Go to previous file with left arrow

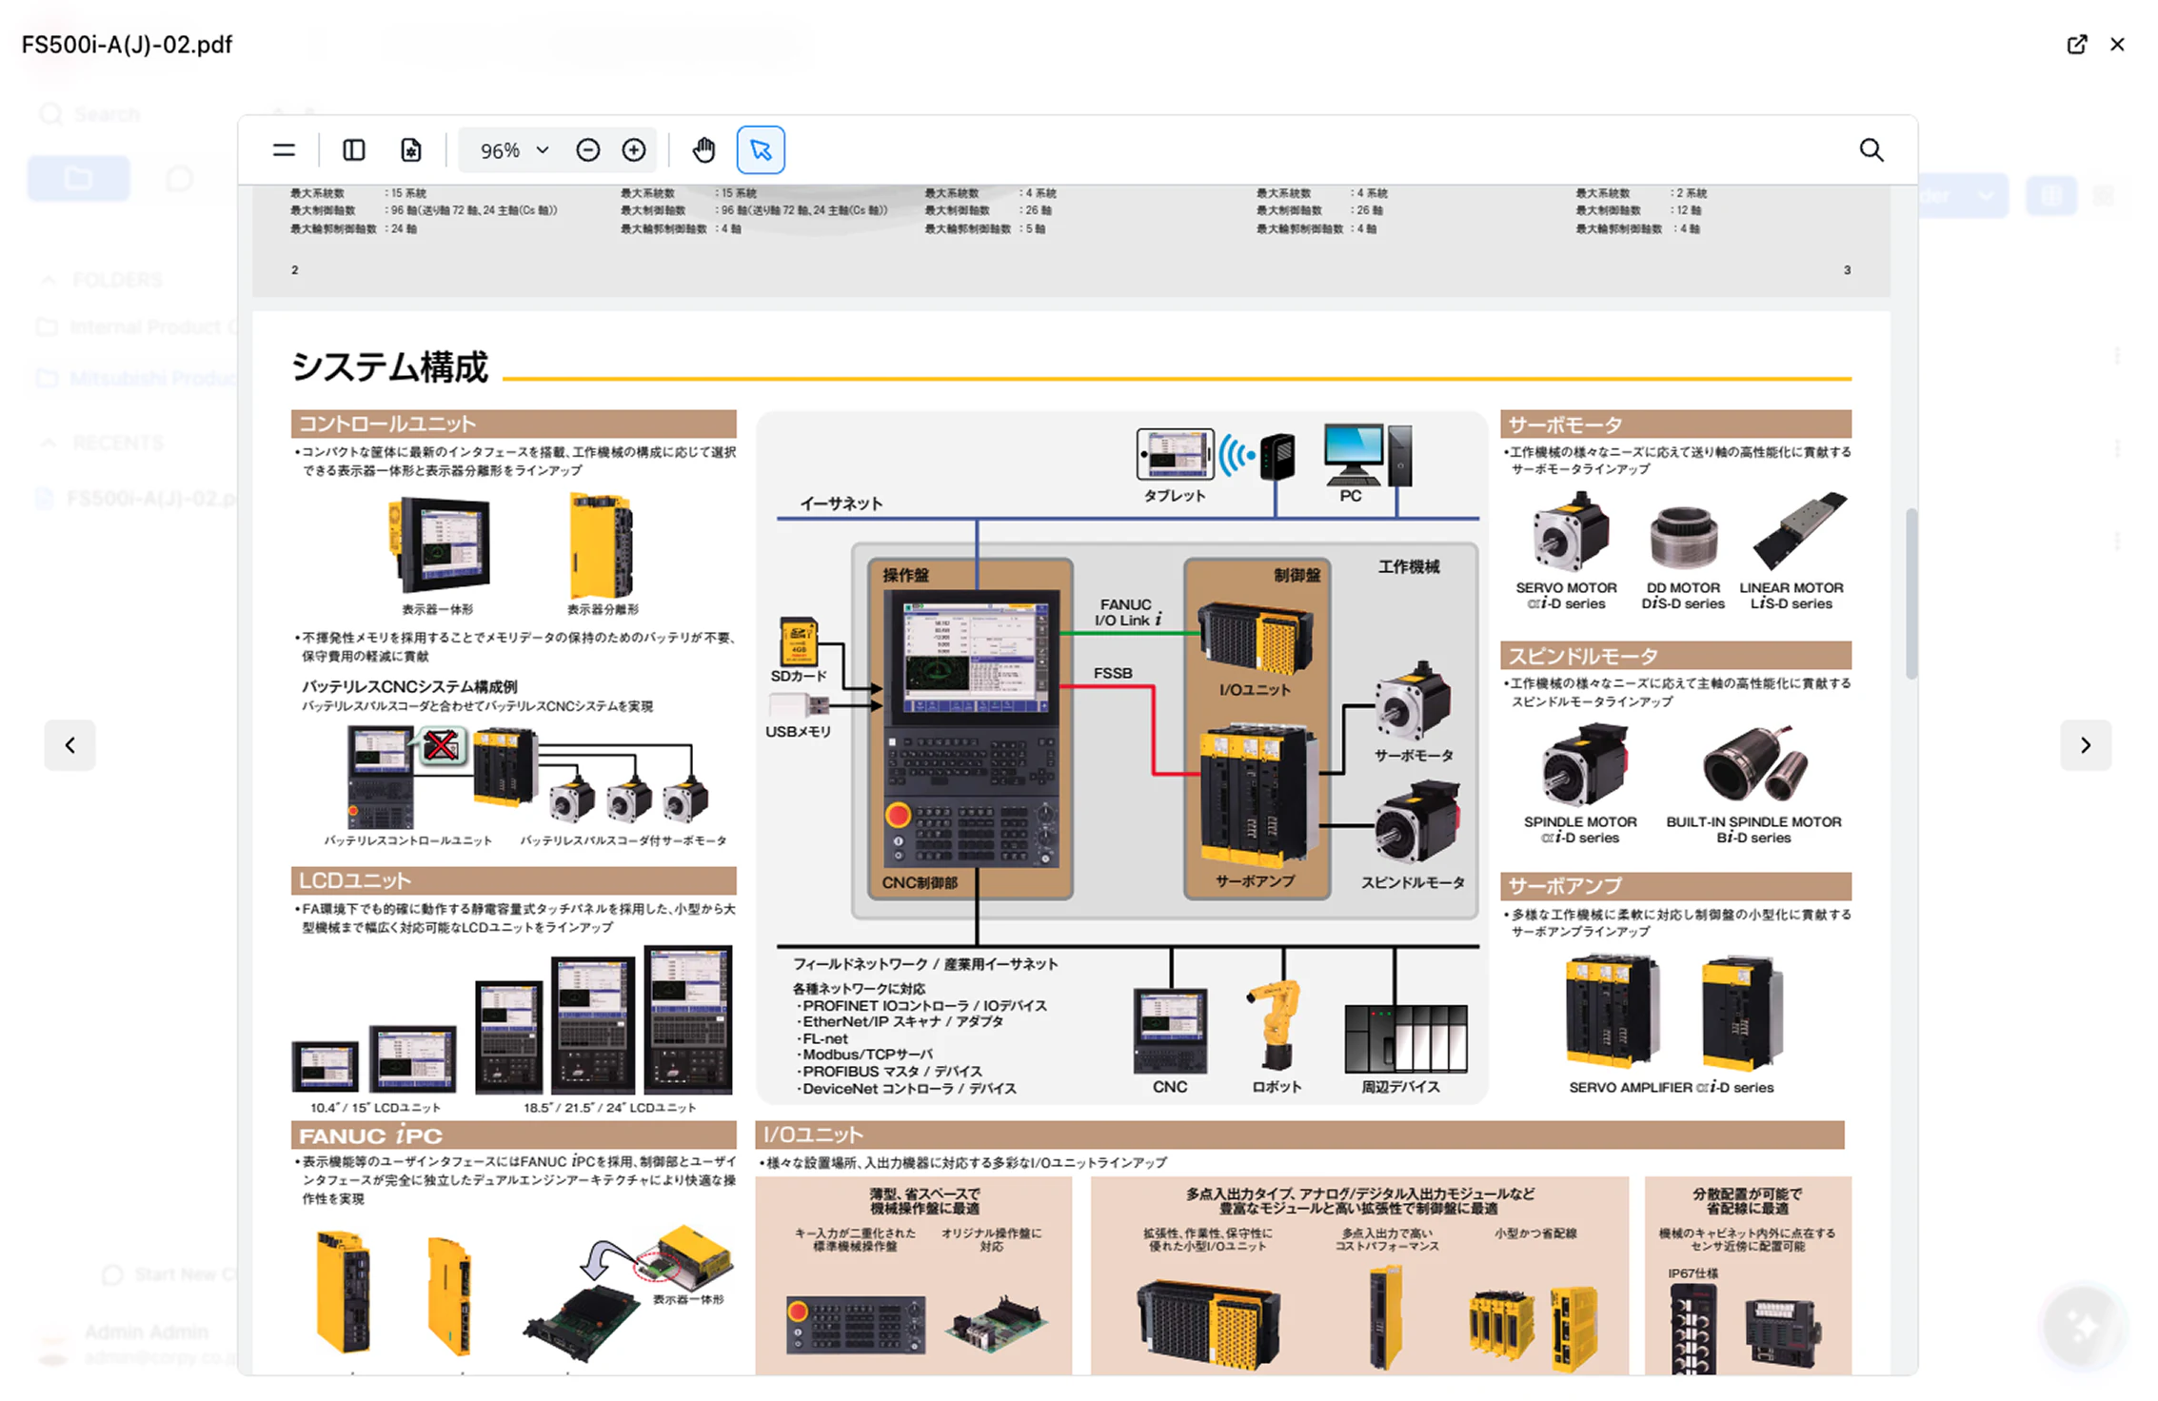click(70, 745)
